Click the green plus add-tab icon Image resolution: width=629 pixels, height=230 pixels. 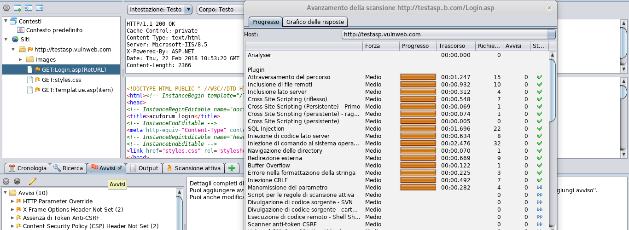231,168
